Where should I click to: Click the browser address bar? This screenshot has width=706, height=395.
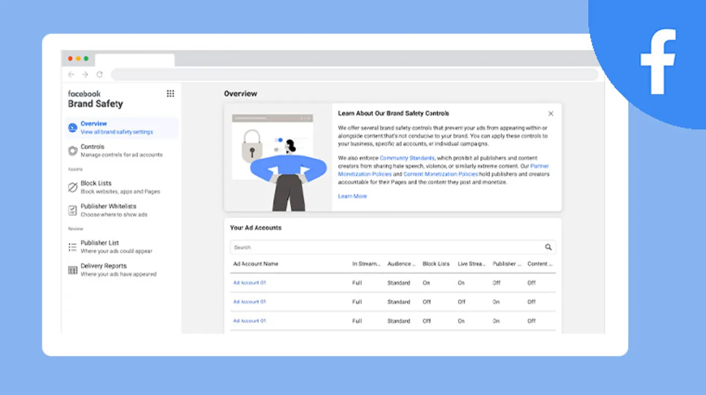(x=355, y=74)
